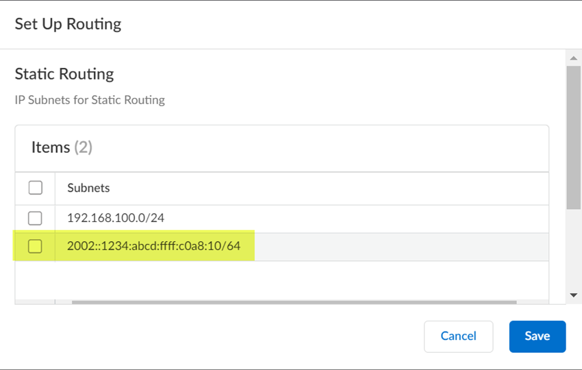Toggle the select-all checkbox in the Subnets header
This screenshot has width=582, height=370.
click(35, 188)
